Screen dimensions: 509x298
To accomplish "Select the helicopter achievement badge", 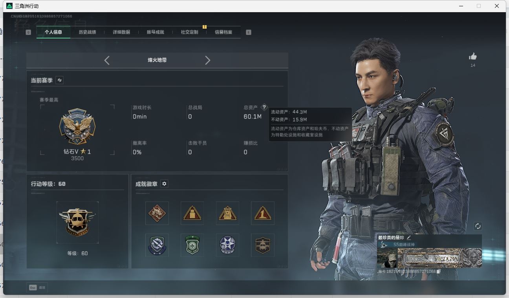I will tap(262, 245).
